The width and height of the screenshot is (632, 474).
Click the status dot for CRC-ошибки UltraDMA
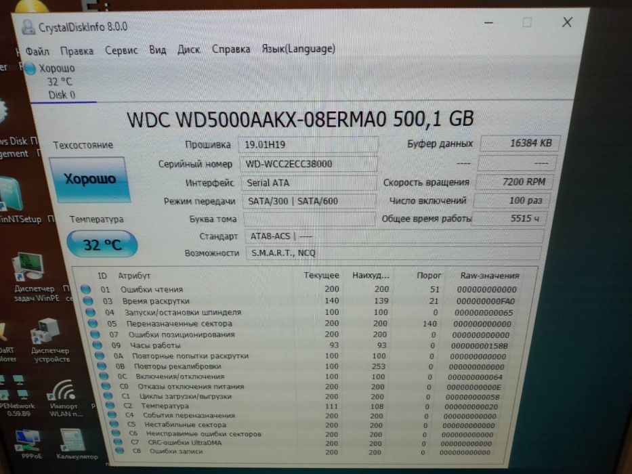click(x=118, y=442)
